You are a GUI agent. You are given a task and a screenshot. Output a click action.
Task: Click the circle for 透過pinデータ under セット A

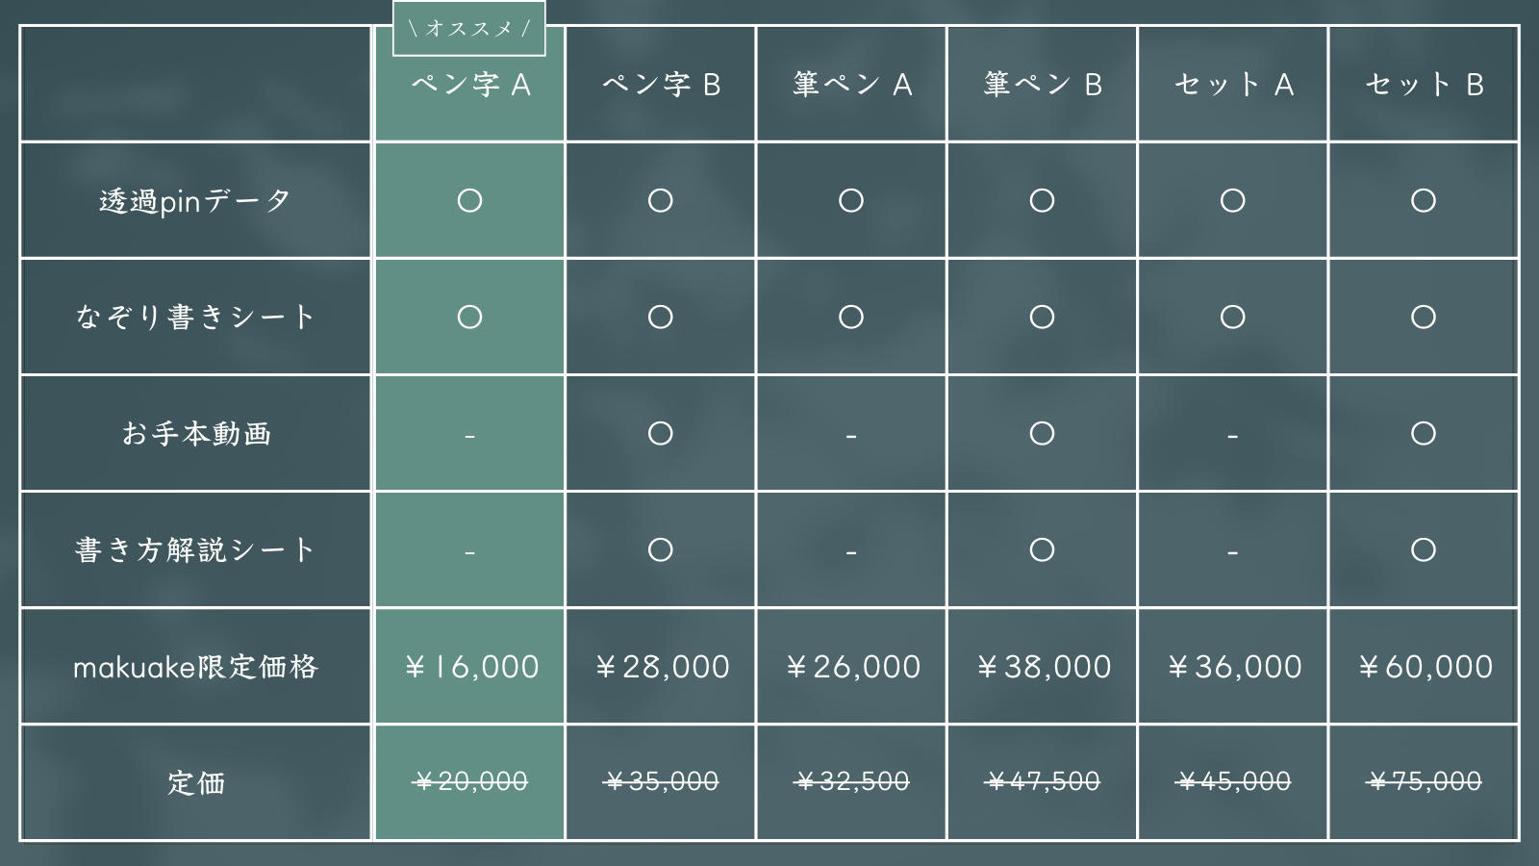click(1233, 201)
